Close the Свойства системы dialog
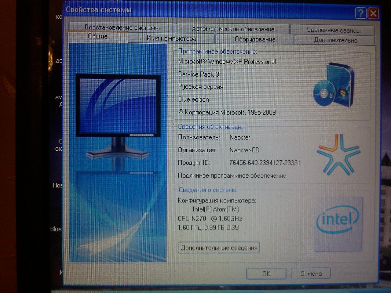Viewport: 391px width, 293px height. (x=373, y=13)
